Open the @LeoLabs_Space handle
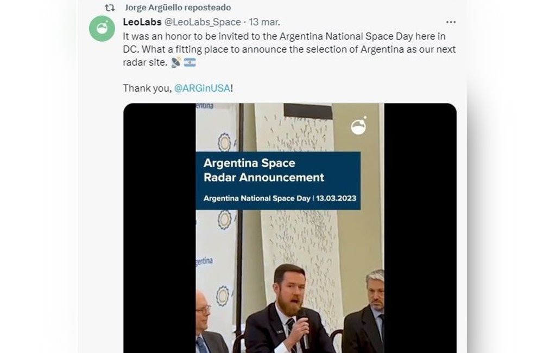 click(x=203, y=22)
